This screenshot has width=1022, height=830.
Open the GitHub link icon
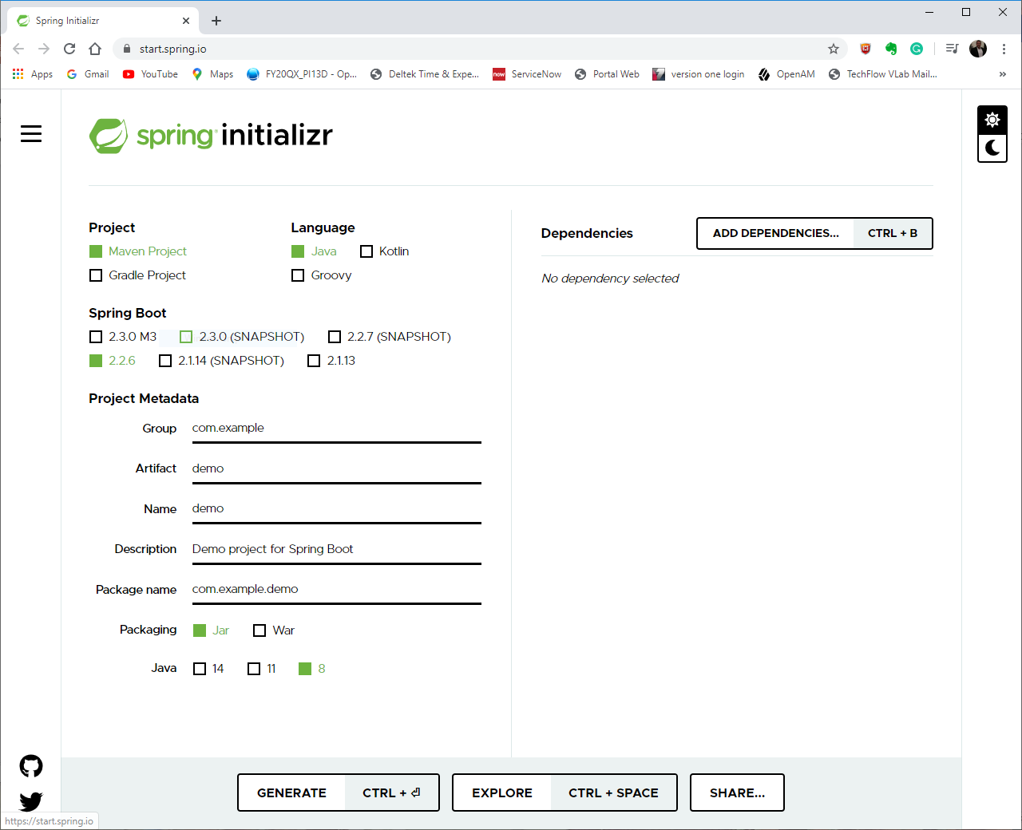tap(31, 766)
